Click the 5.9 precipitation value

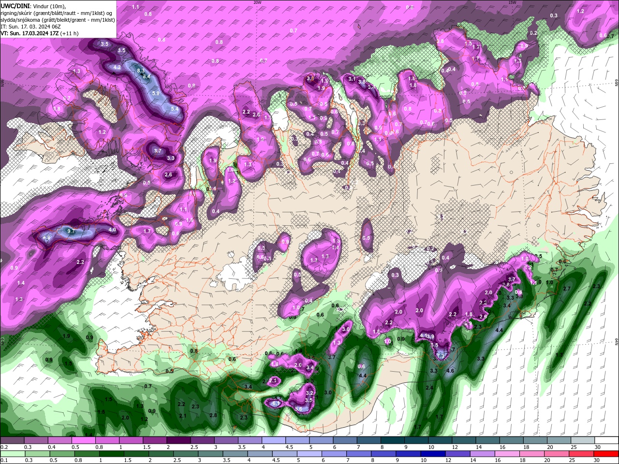(156, 93)
